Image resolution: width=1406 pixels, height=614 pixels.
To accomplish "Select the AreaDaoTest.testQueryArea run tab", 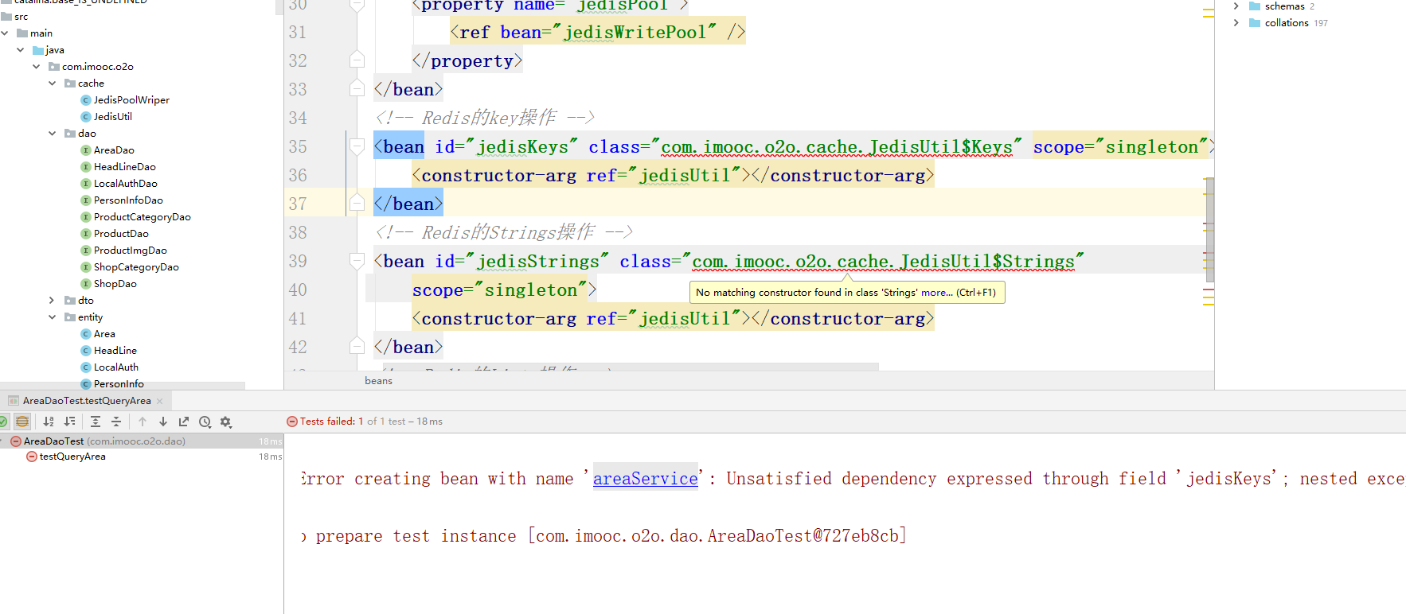I will (x=86, y=401).
